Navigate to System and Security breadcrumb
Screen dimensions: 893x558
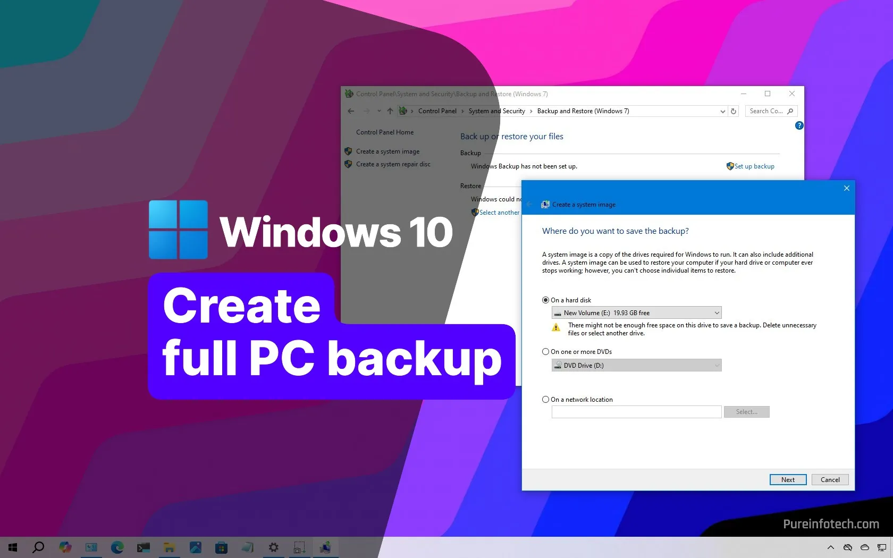pos(496,111)
